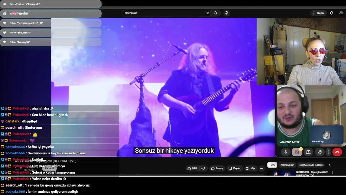Turn on the disabled call camera
Image resolution: width=346 pixels, height=195 pixels.
(x=297, y=152)
